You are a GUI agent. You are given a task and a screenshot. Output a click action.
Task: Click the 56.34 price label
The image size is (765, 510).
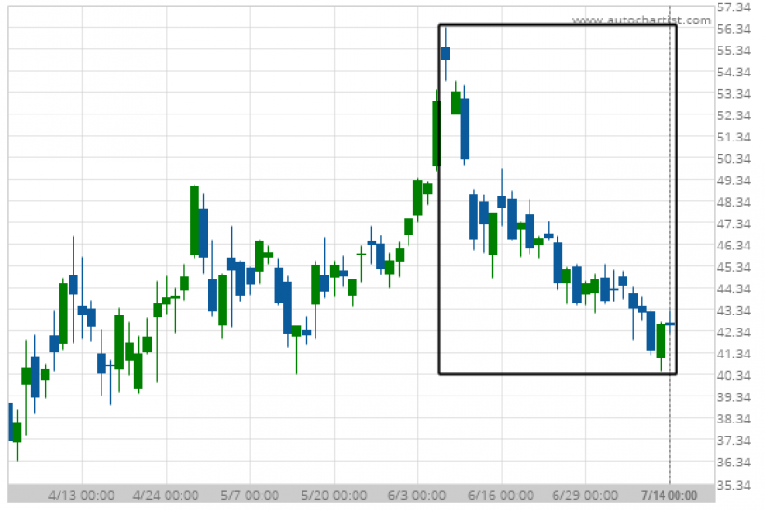coord(733,29)
